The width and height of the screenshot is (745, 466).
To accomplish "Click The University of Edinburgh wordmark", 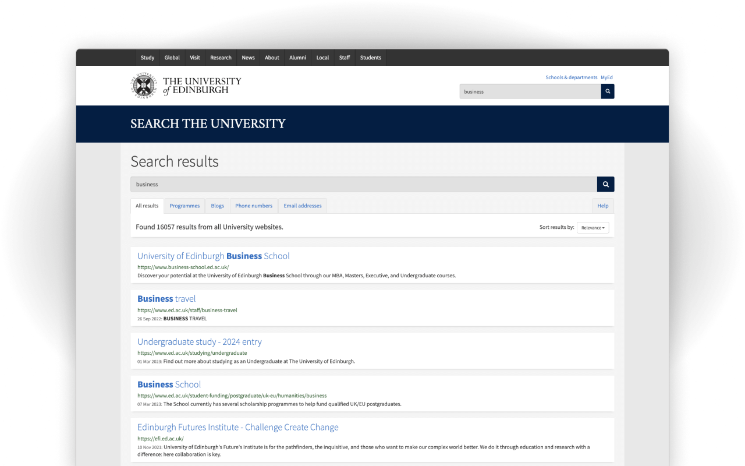I will pyautogui.click(x=202, y=86).
